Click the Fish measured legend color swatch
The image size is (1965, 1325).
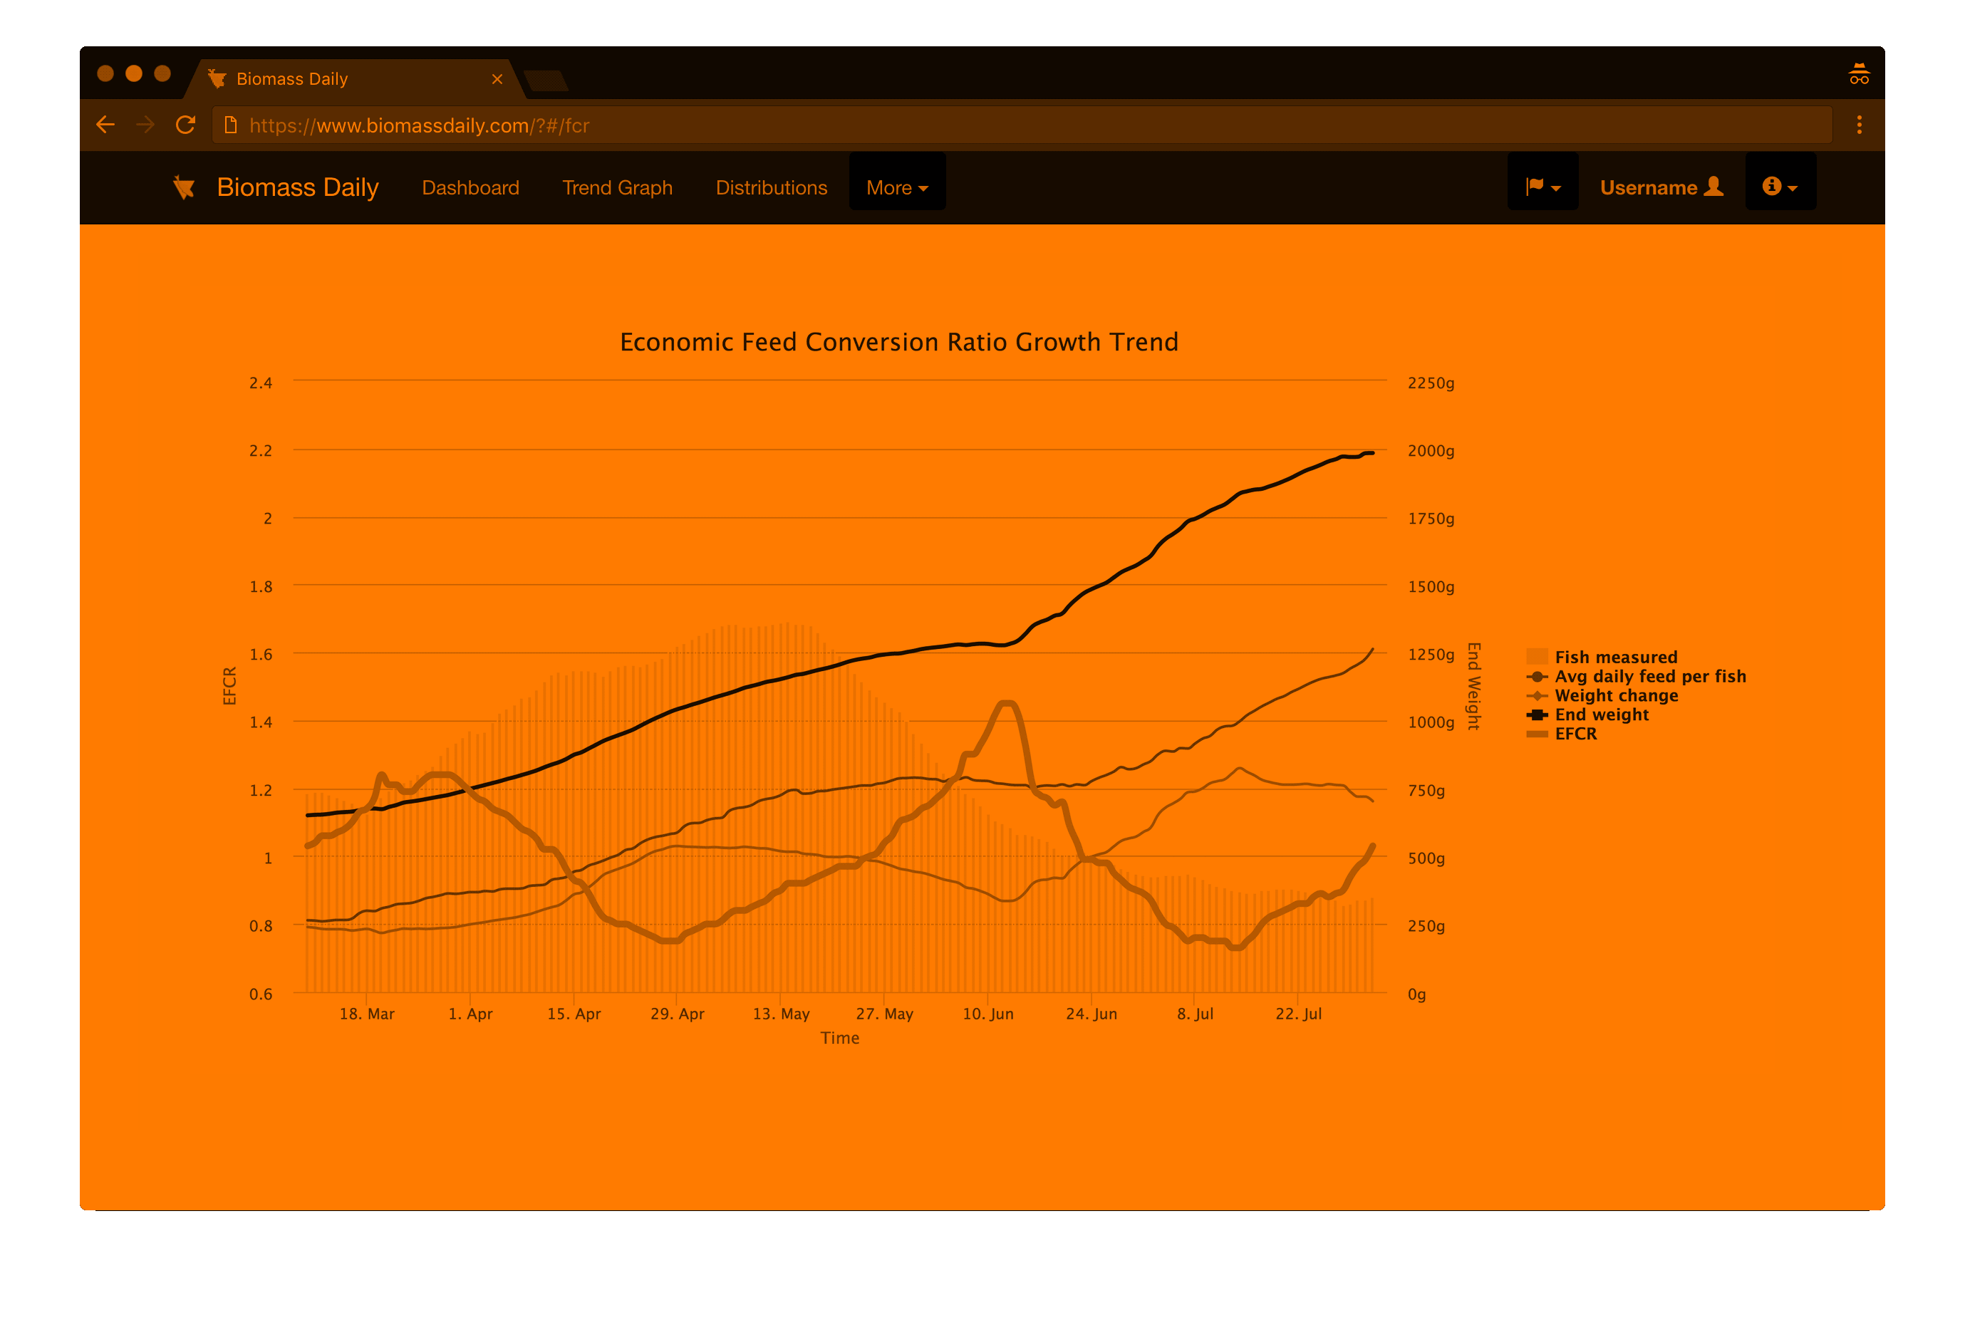pos(1537,657)
